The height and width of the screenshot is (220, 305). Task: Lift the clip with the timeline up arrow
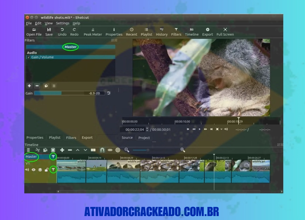coord(77,150)
